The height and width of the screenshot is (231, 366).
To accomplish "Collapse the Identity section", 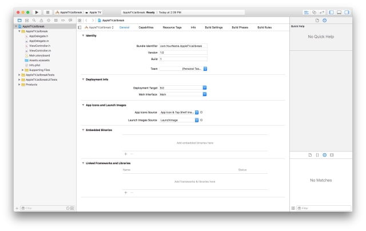I will pos(83,35).
